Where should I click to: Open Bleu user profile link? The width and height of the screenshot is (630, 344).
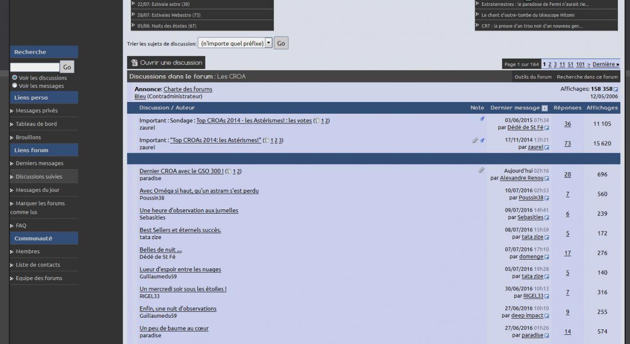click(x=140, y=97)
